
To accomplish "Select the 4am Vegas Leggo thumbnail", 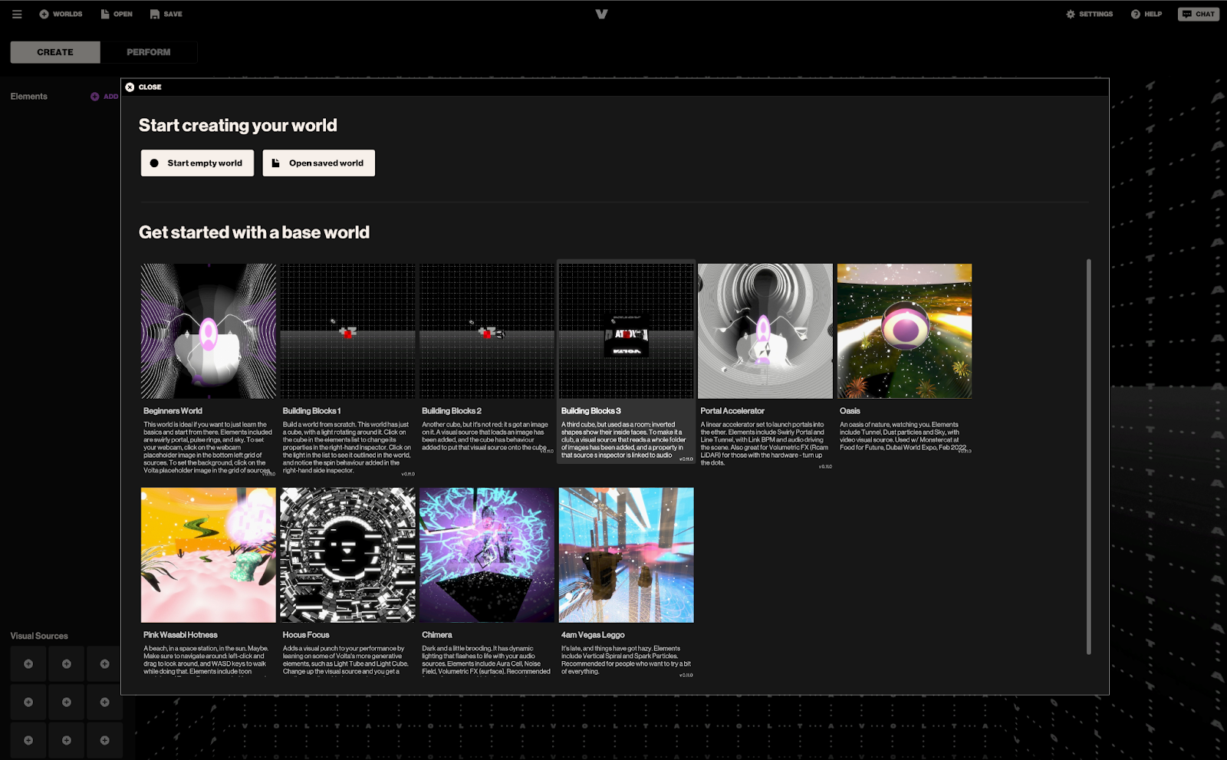I will point(627,555).
